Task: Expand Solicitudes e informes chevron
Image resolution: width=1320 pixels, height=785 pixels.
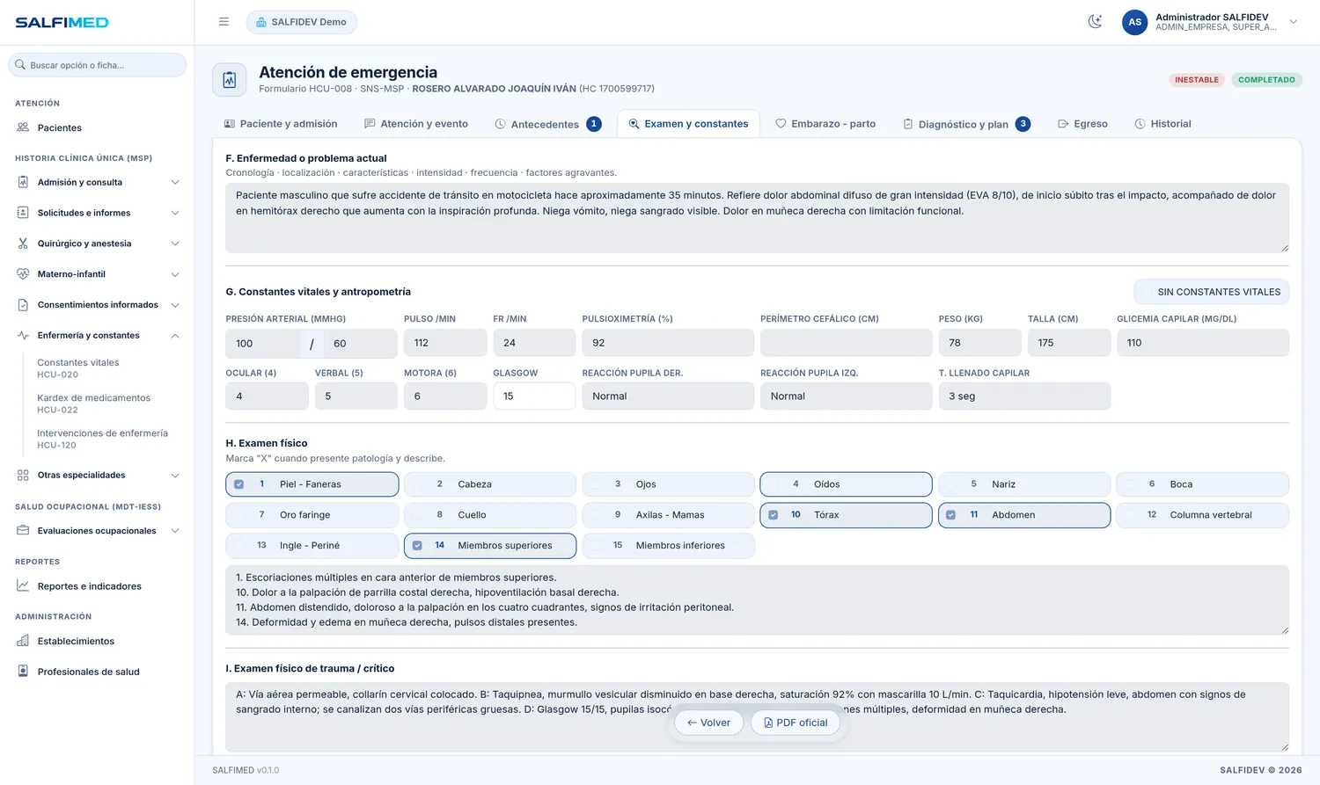Action: point(175,213)
